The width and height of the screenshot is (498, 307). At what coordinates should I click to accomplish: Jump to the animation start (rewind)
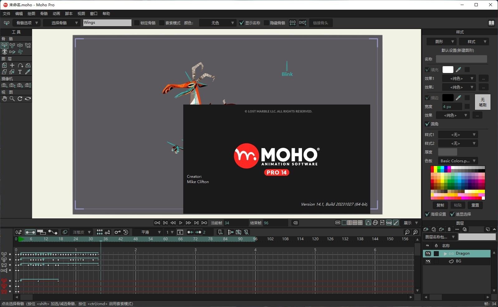pos(157,223)
